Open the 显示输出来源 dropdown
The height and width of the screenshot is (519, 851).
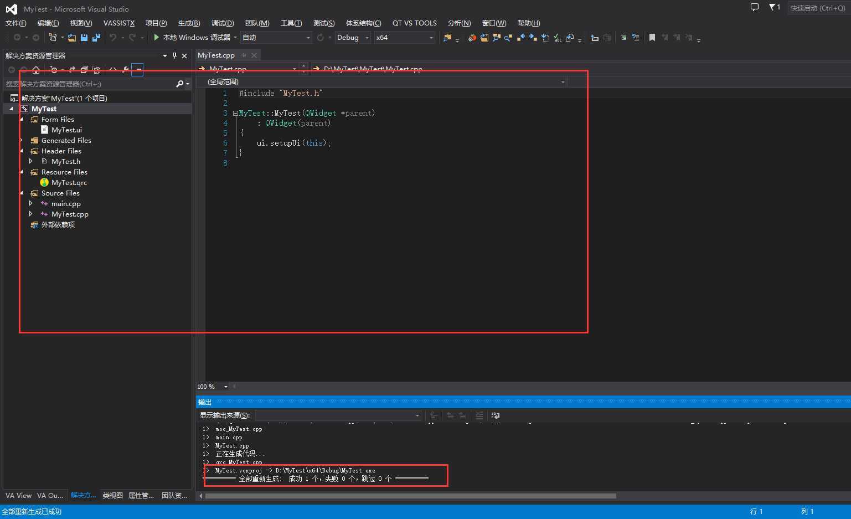(x=417, y=415)
